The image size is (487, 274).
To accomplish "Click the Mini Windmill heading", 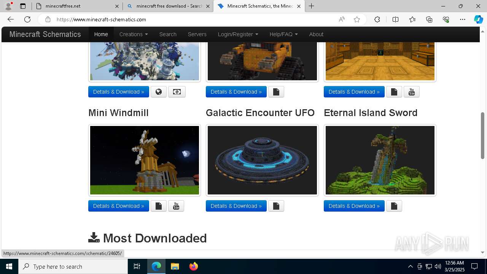I will [x=118, y=113].
